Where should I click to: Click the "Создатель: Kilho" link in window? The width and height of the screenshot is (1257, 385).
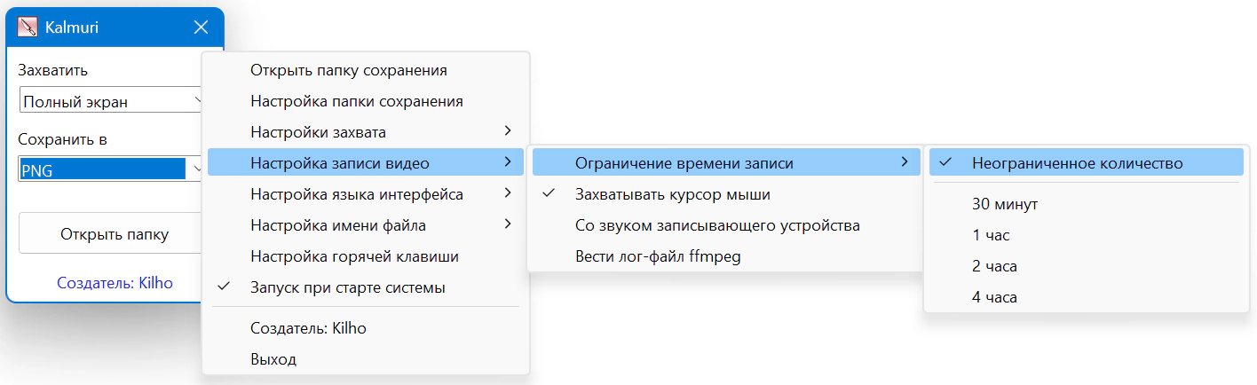(x=115, y=283)
